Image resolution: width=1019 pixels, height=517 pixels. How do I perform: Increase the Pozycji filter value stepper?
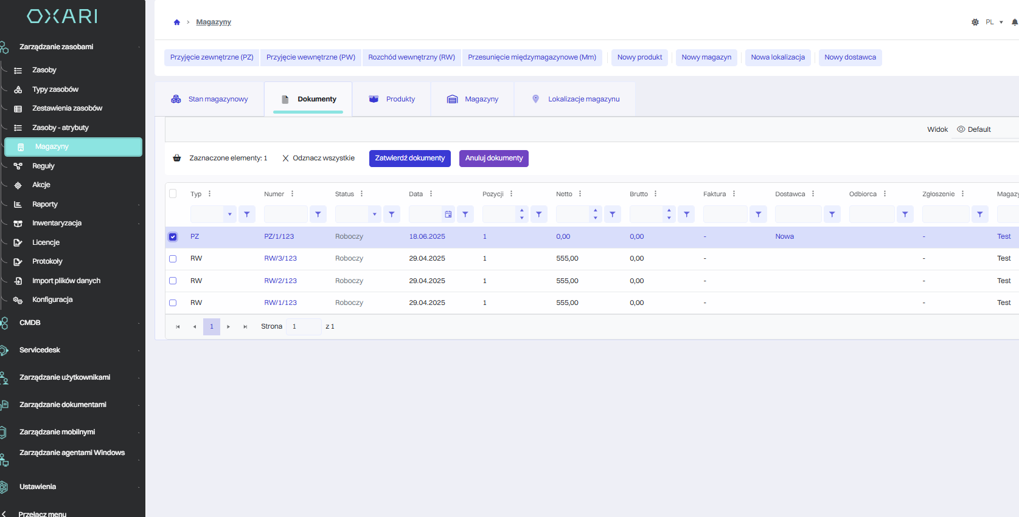pos(521,211)
